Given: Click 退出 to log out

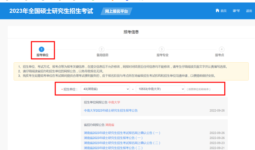Looking at the screenshot, I should 249,11.
